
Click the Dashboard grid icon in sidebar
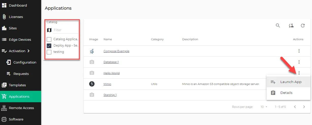pos(4,5)
